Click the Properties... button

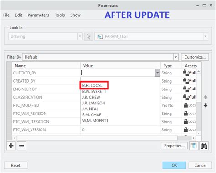(174, 146)
